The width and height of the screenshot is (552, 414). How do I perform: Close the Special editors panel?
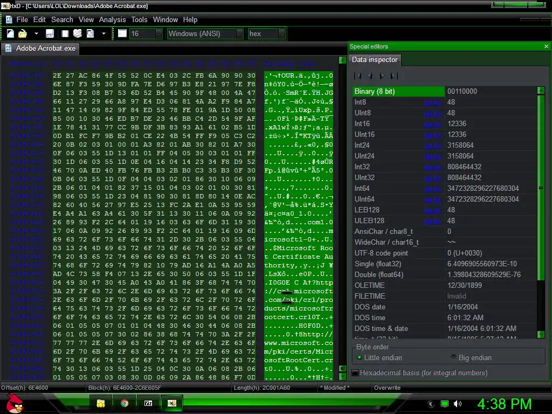coord(546,46)
